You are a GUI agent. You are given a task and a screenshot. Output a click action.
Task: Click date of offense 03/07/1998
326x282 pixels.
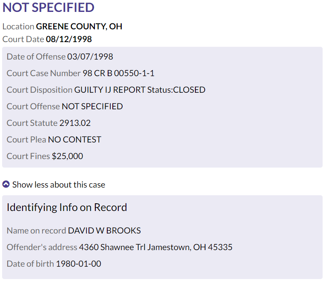[90, 57]
